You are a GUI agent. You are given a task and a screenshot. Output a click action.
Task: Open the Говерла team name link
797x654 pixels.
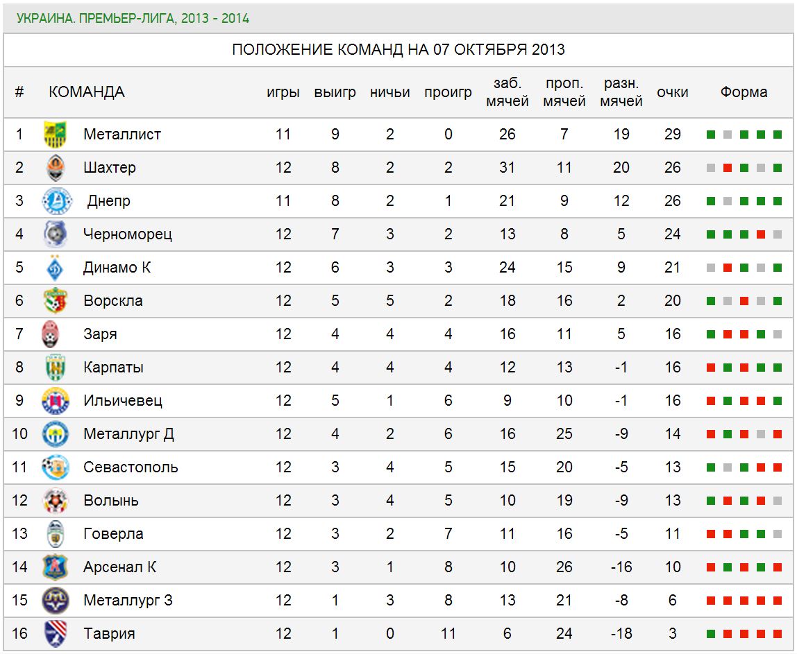coord(113,534)
